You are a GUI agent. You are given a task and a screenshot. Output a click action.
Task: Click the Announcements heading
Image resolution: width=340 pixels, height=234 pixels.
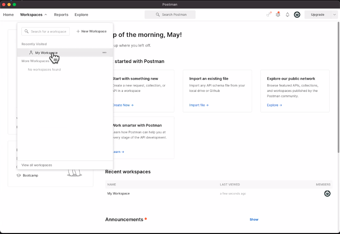point(124,220)
